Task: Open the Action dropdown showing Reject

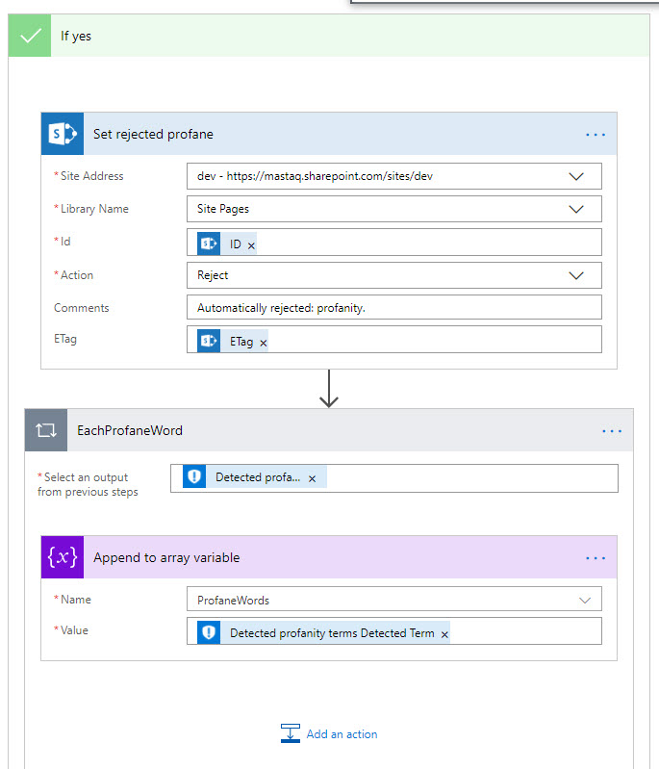Action: pyautogui.click(x=576, y=275)
